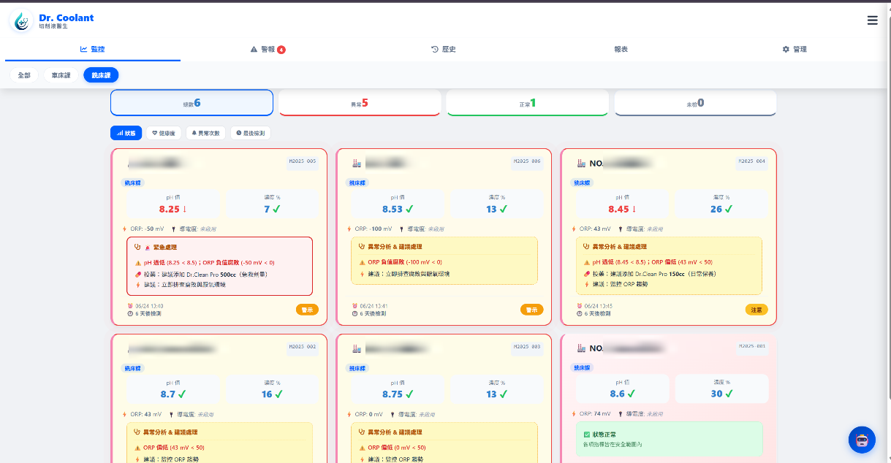Screen dimensions: 891x463
Task: Click the 銑床課 tag on card M2025 005
Action: tap(132, 183)
